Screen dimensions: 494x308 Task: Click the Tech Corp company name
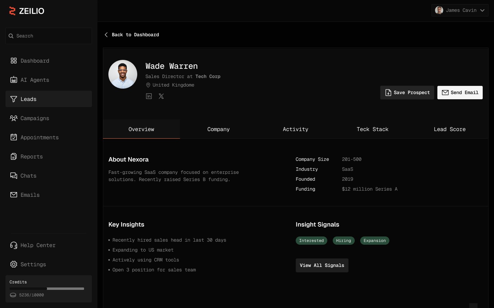coord(208,76)
